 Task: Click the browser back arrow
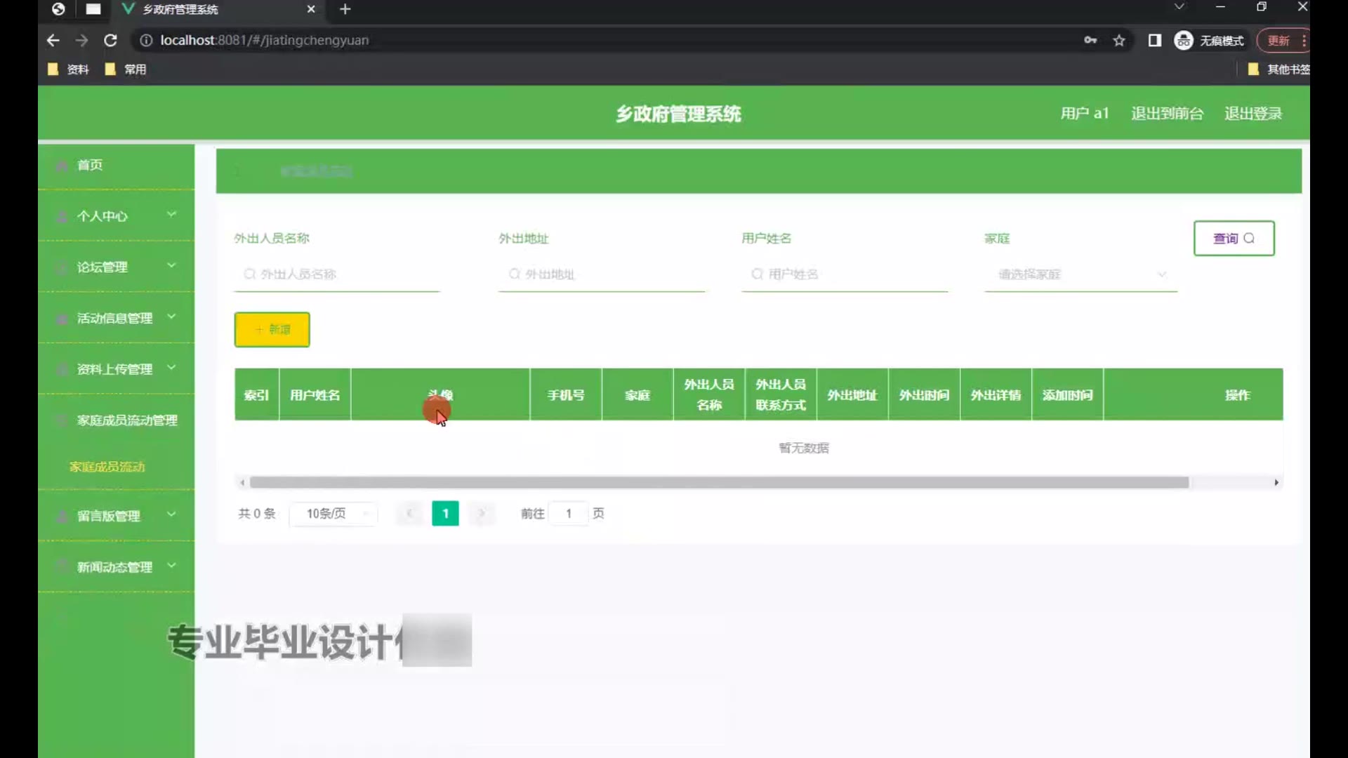53,41
